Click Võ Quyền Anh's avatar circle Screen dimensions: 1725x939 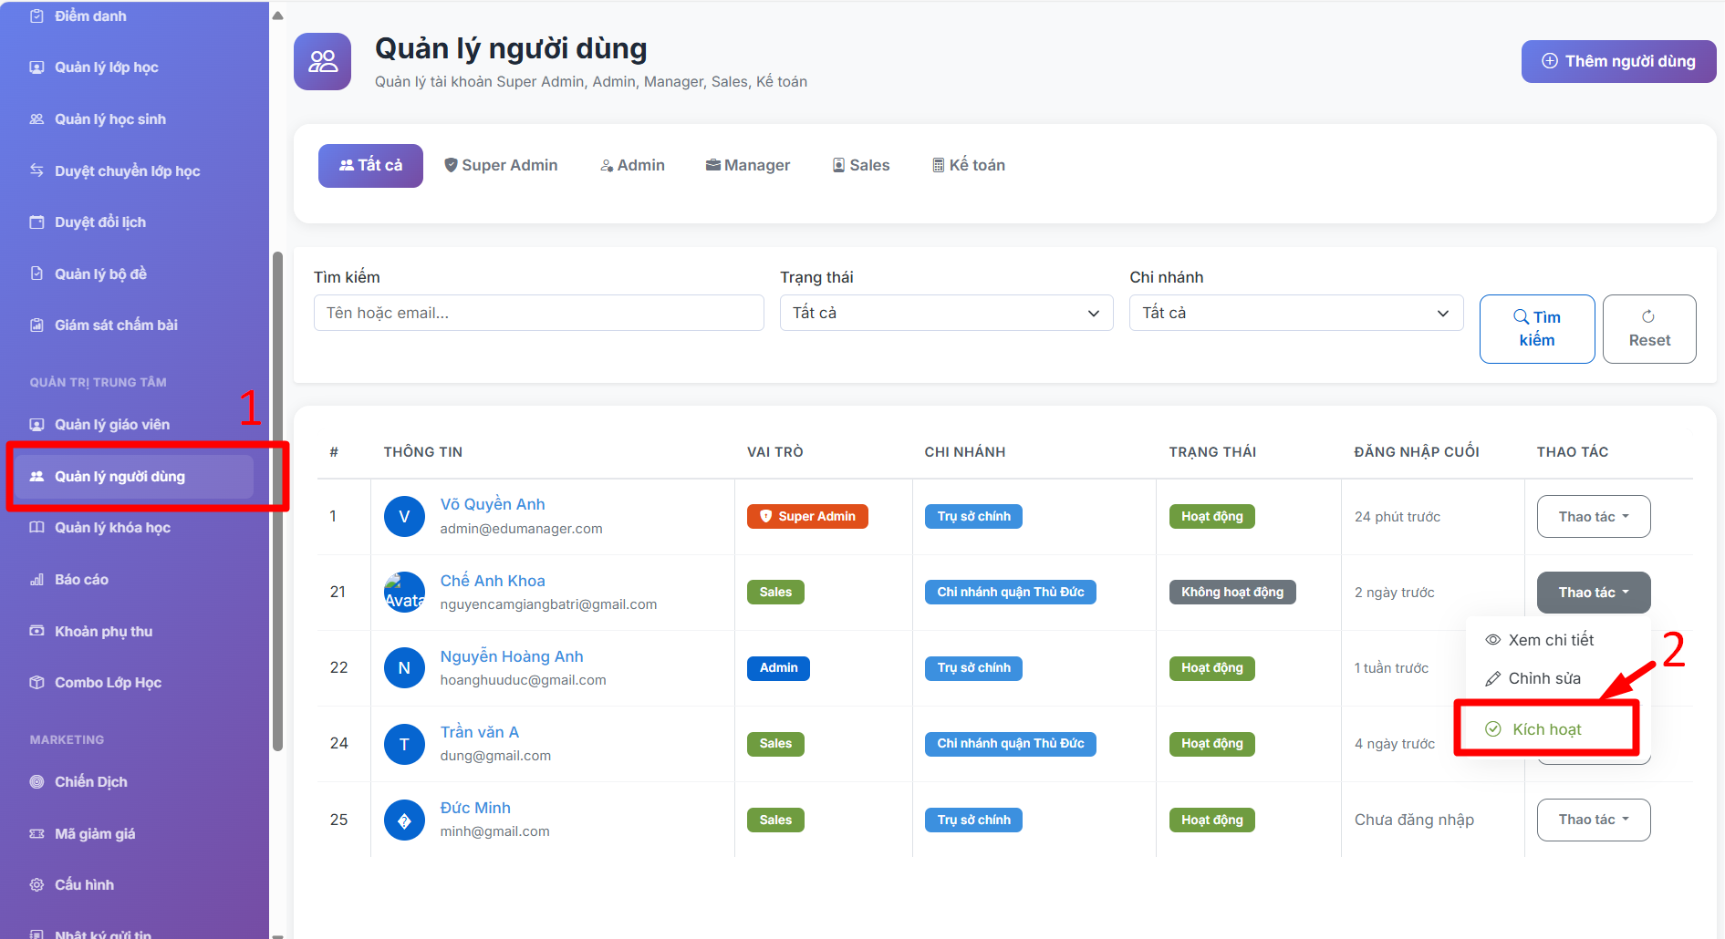coord(404,517)
